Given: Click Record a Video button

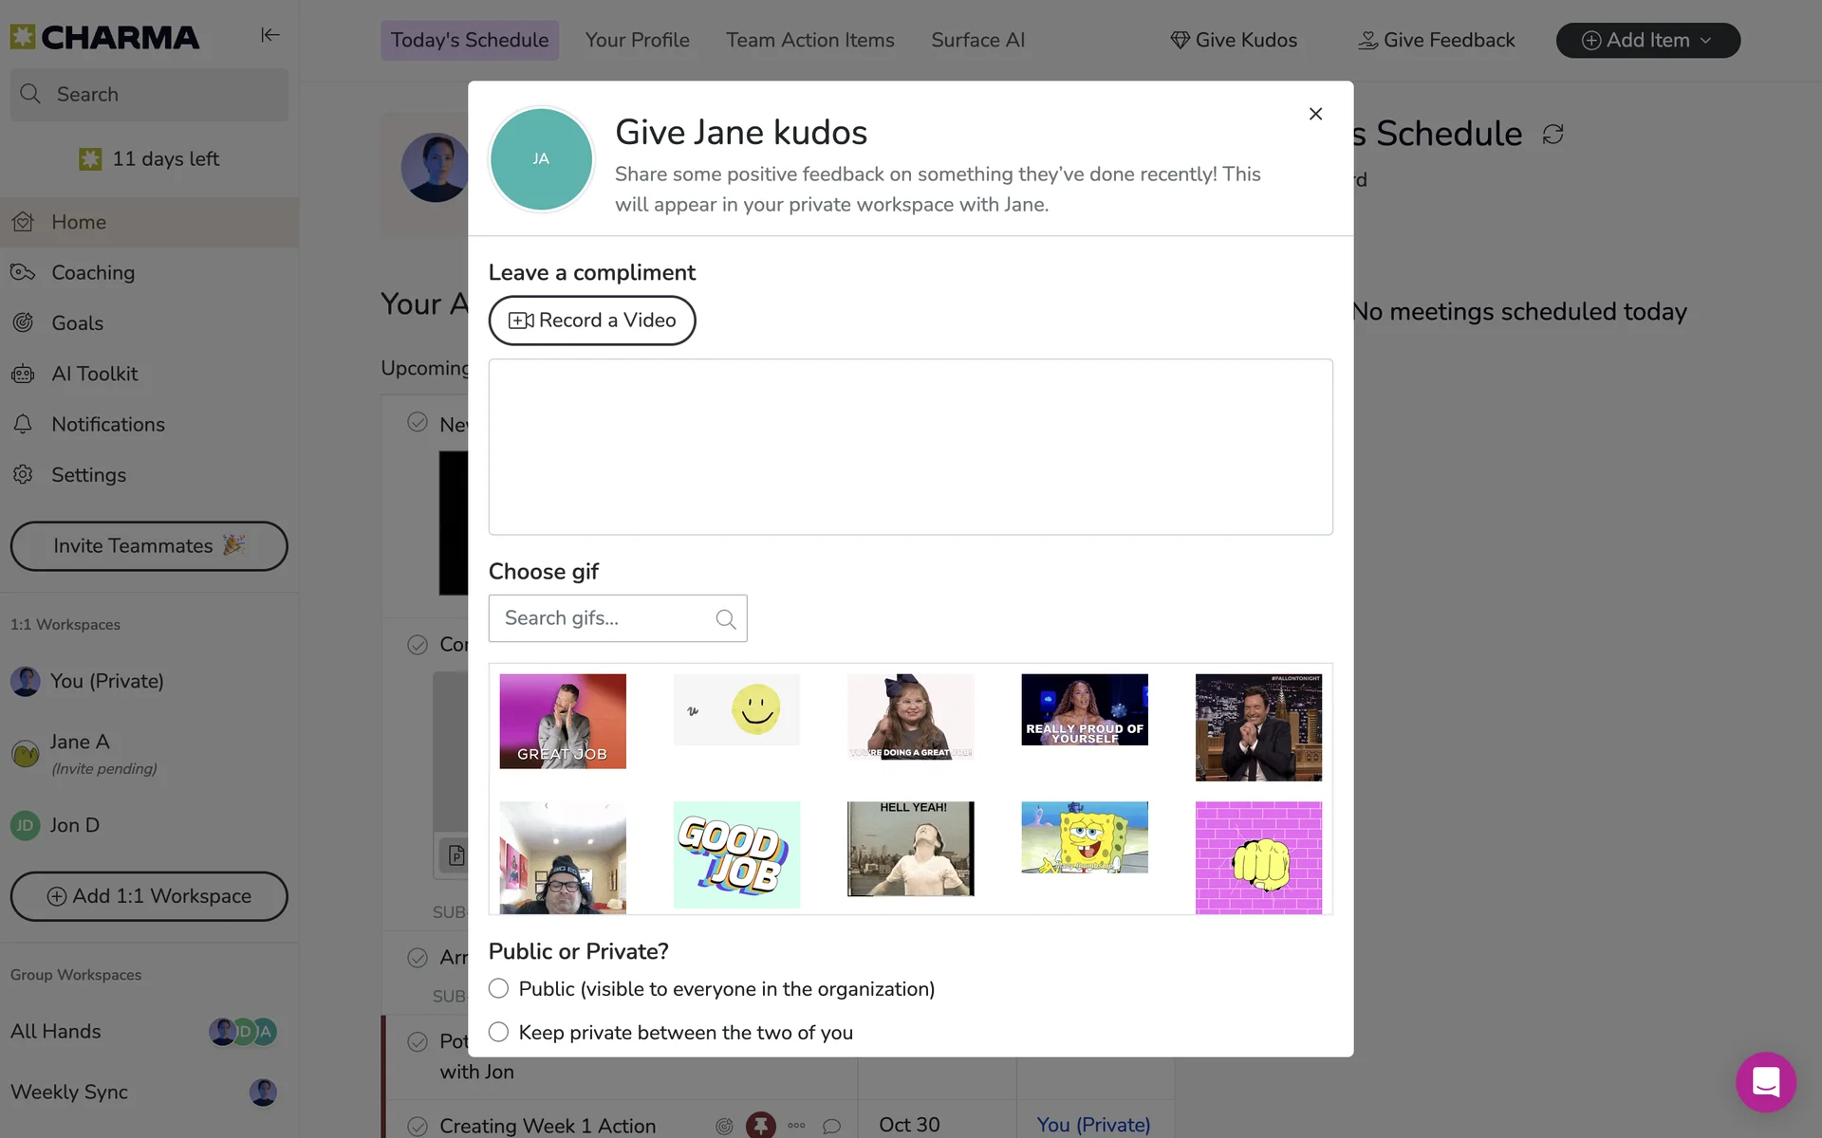Looking at the screenshot, I should tap(592, 321).
